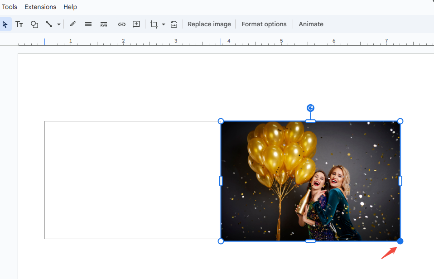Open the Tools menu
434x279 pixels.
tap(10, 7)
